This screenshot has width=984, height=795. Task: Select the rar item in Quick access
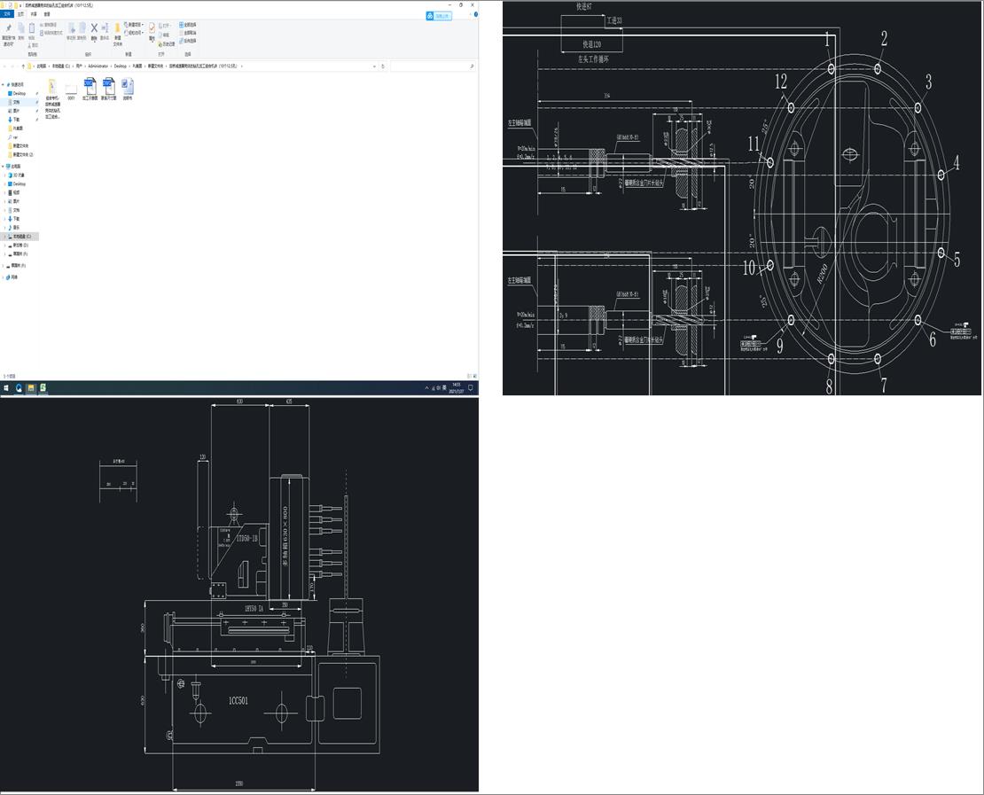(13, 137)
